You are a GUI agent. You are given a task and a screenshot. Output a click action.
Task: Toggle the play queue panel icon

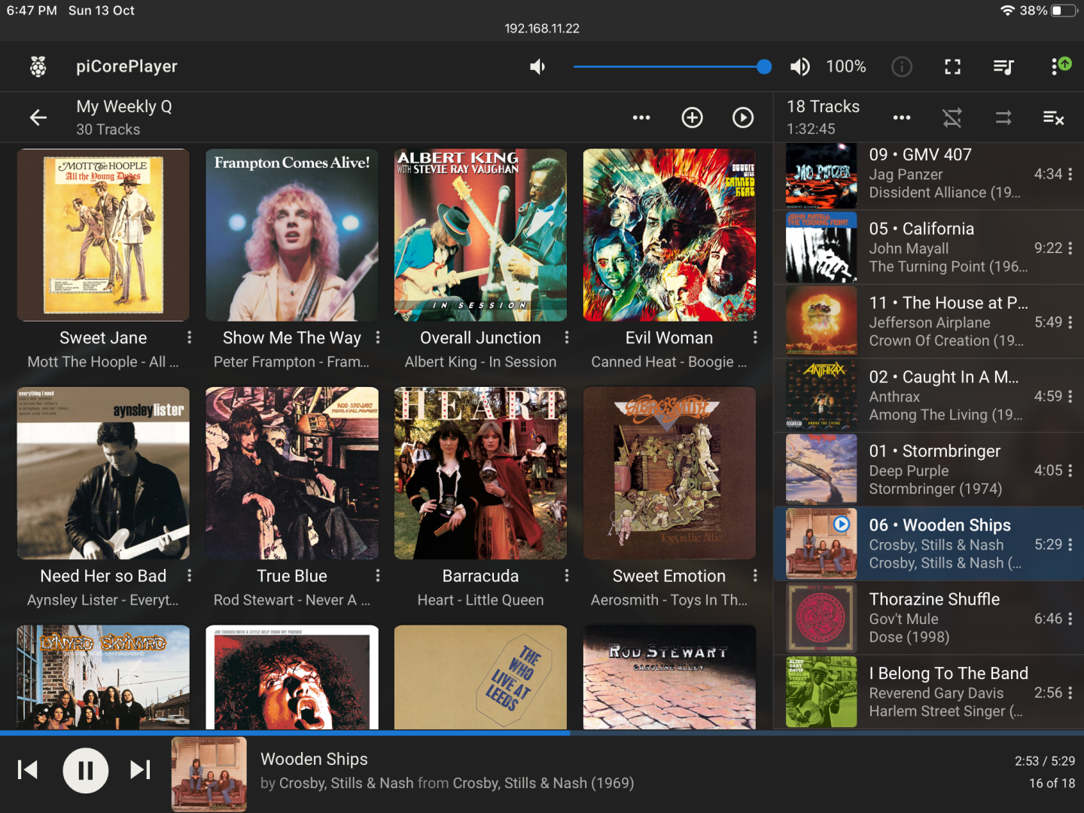[x=1003, y=67]
